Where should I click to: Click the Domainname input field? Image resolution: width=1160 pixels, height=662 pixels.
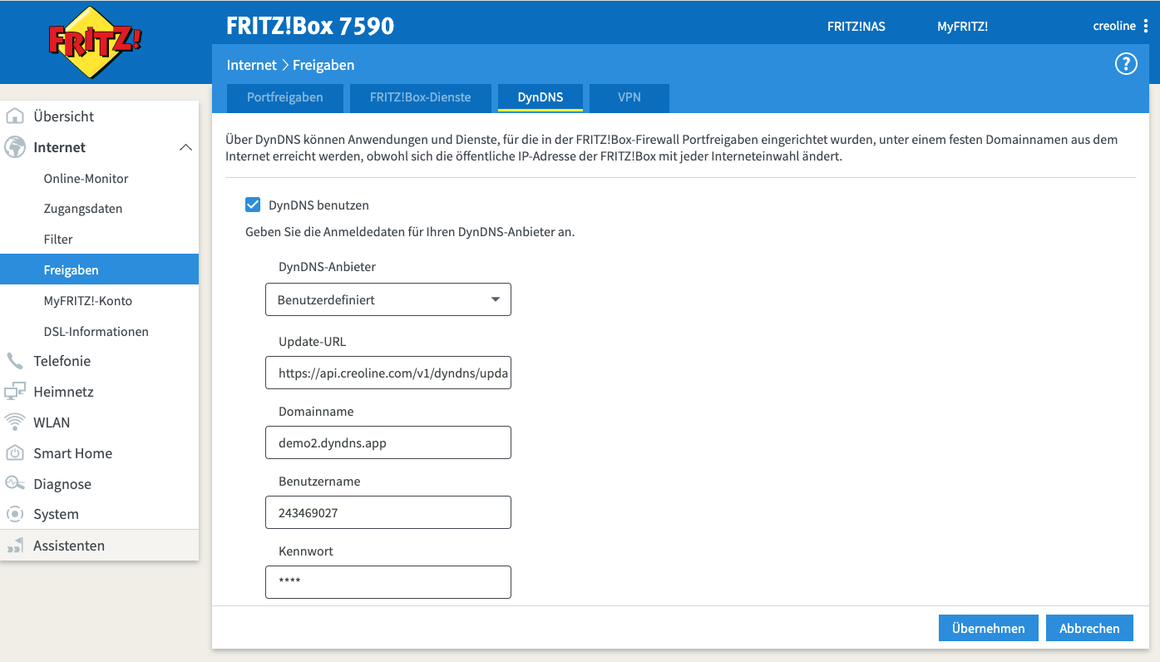pos(388,442)
